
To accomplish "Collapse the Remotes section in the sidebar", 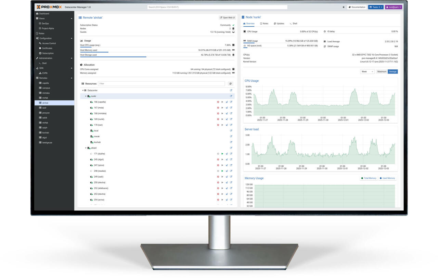I will click(72, 78).
